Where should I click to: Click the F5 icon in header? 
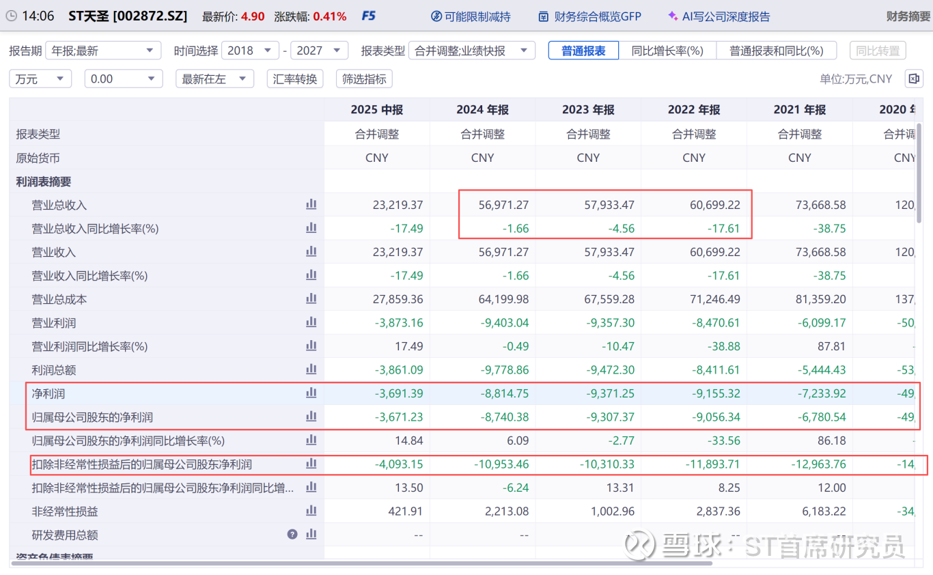369,16
